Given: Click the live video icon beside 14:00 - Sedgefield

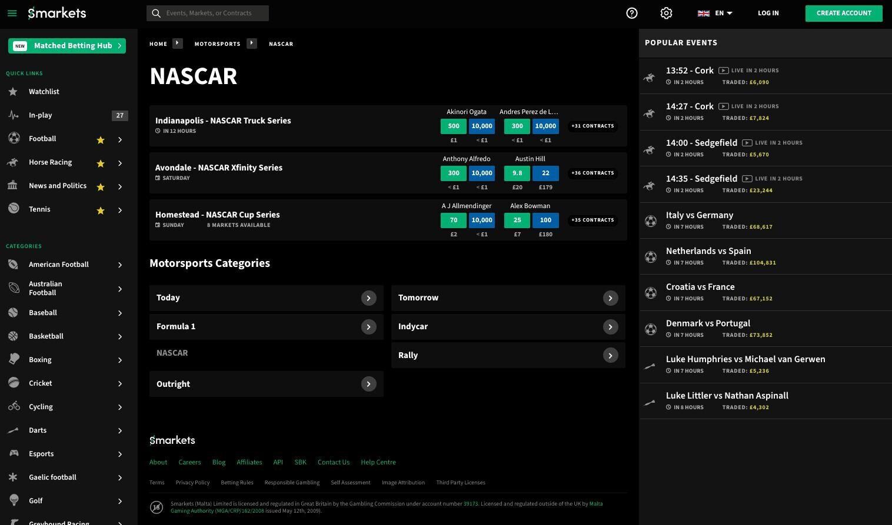Looking at the screenshot, I should click(x=747, y=143).
